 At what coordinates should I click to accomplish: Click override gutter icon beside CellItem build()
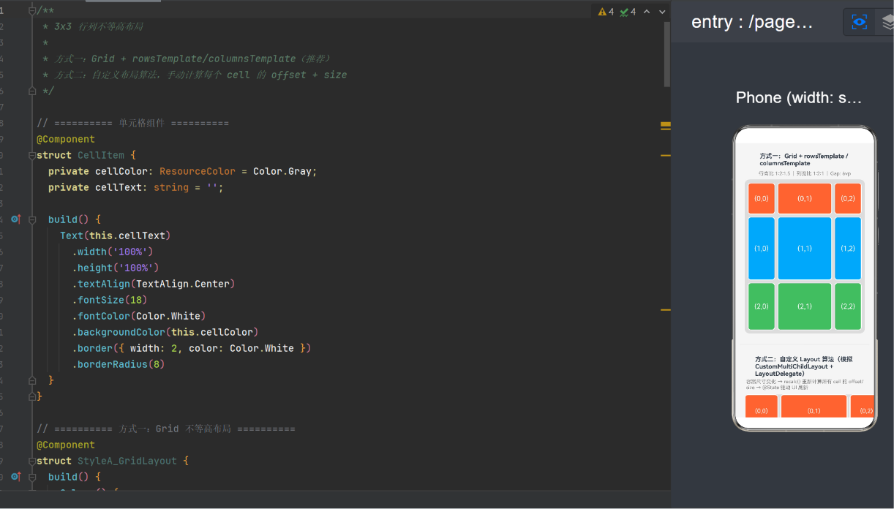pos(16,219)
